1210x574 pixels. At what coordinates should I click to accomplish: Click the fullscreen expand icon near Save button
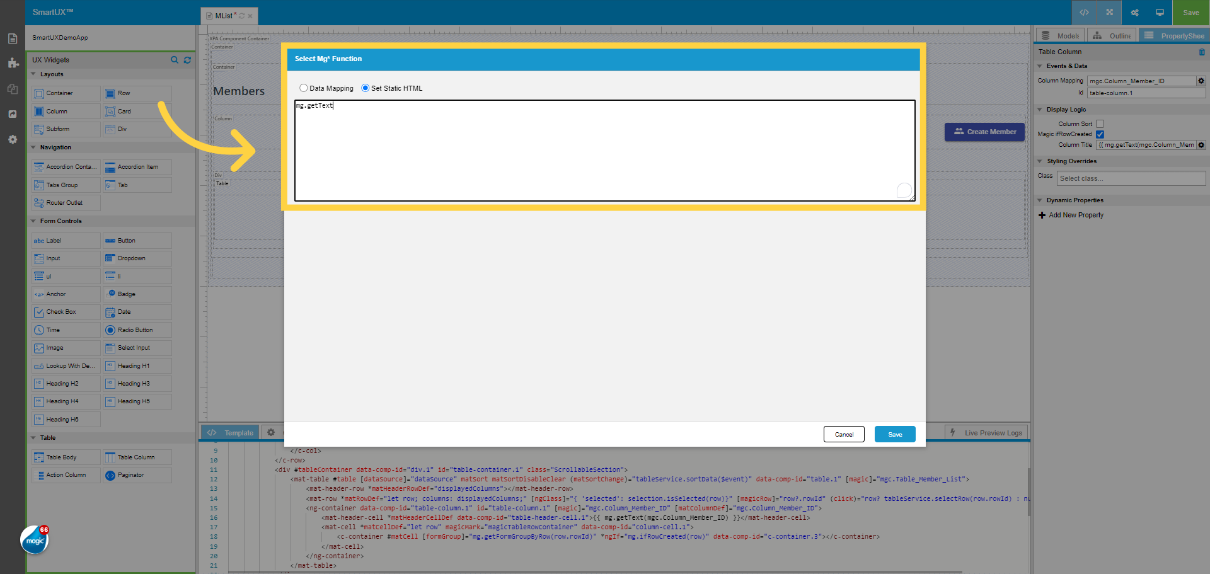1109,12
